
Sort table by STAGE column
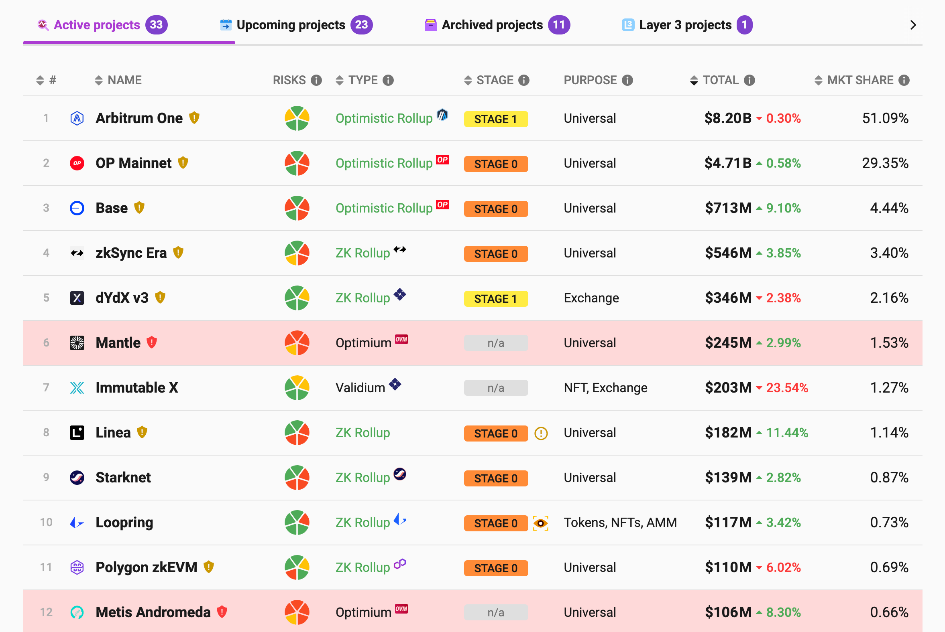pos(489,80)
